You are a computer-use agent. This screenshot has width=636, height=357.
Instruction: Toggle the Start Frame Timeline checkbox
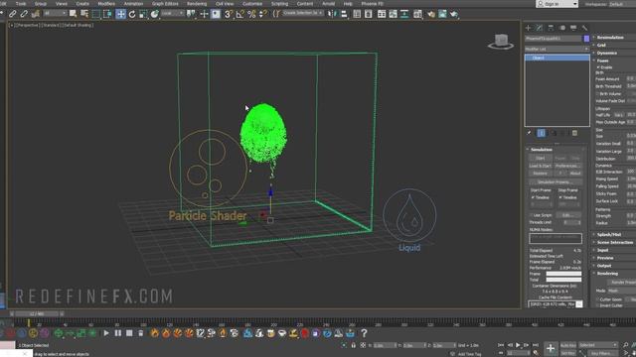click(533, 197)
